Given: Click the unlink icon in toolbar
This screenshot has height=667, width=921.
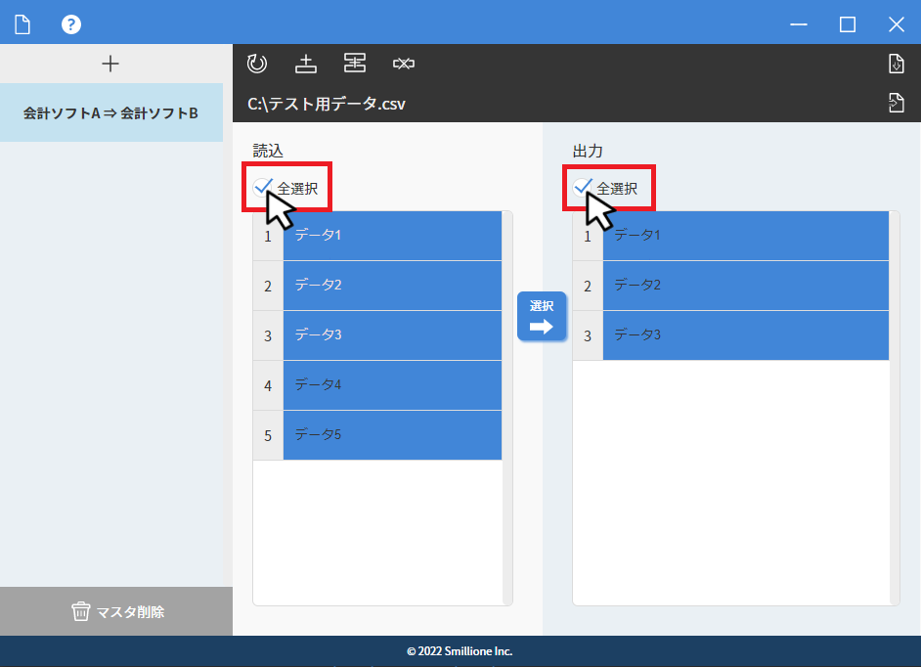Looking at the screenshot, I should click(404, 64).
